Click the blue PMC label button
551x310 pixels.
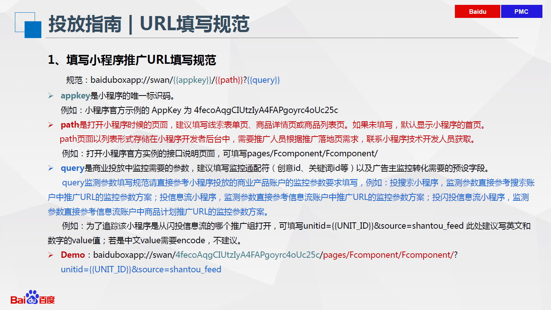(521, 12)
